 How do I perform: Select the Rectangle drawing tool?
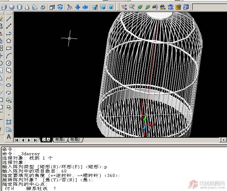pyautogui.click(x=9, y=48)
